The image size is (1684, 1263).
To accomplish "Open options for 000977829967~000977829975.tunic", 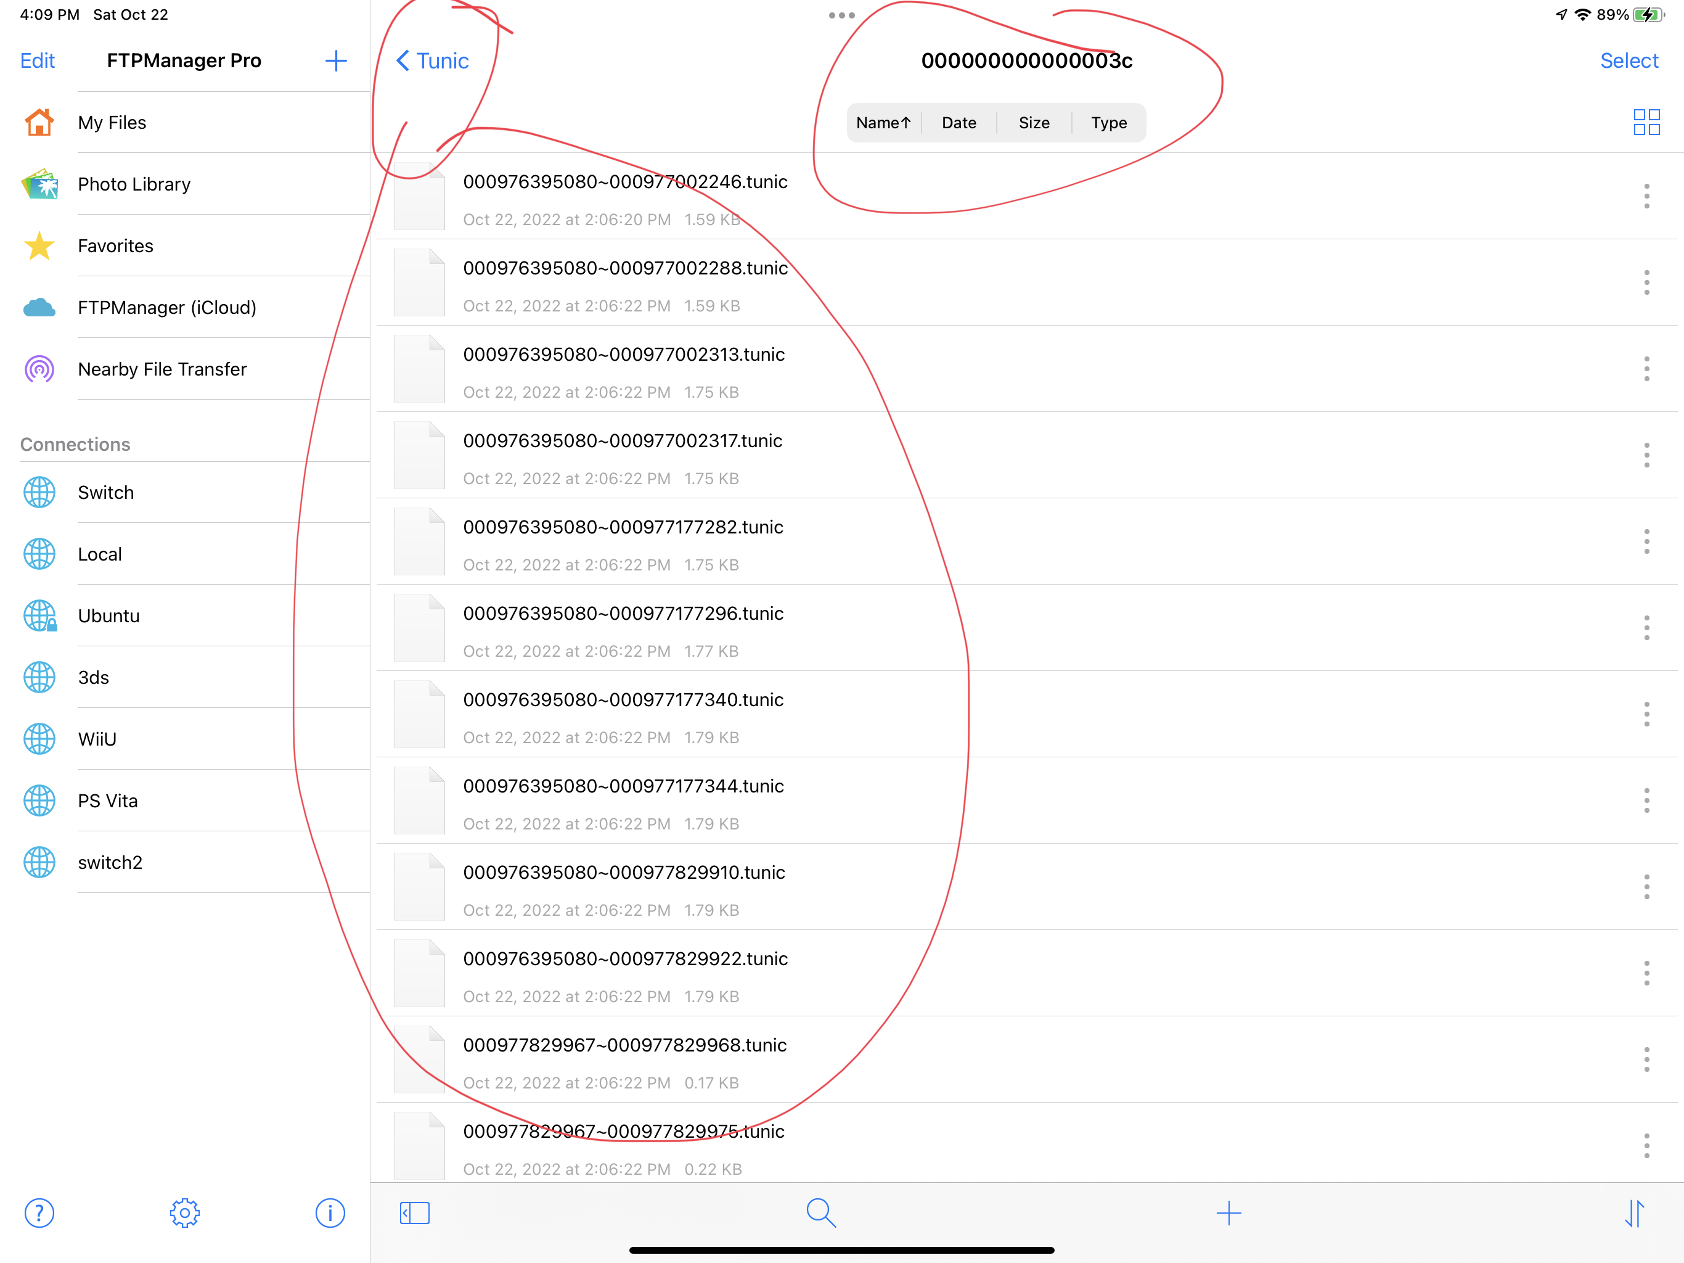I will tap(1646, 1146).
